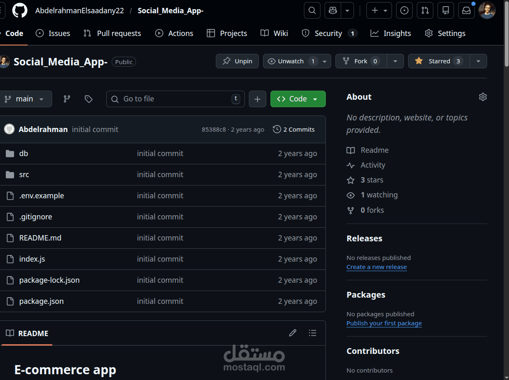The height and width of the screenshot is (380, 509).
Task: Switch to the Settings tab
Action: 445,33
